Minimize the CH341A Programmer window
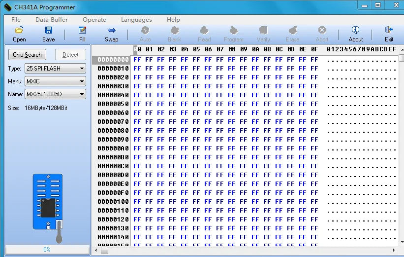The width and height of the screenshot is (404, 257). [x=365, y=5]
